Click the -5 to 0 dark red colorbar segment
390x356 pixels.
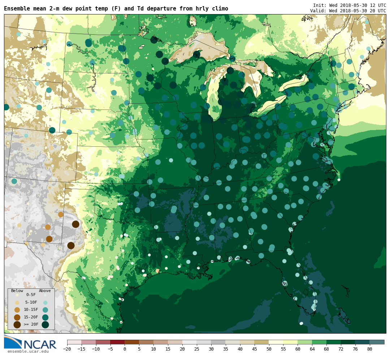point(117,342)
